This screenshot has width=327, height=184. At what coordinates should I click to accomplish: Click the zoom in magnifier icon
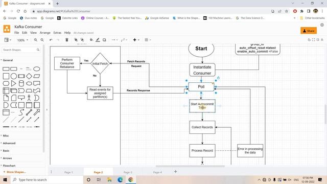36,40
